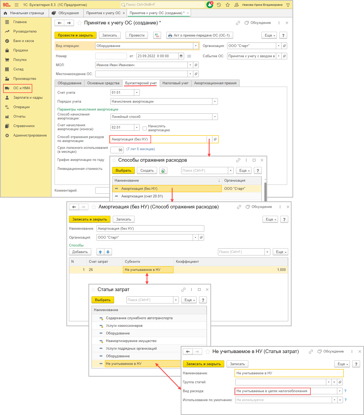The width and height of the screenshot is (364, 415).
Task: Expand Способ начисления амортизации Линейный способ dropdown
Action: pos(215,117)
